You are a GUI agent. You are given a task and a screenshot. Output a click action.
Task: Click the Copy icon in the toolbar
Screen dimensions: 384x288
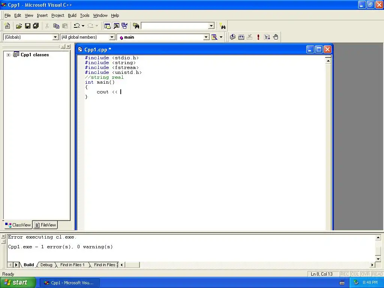pos(56,26)
